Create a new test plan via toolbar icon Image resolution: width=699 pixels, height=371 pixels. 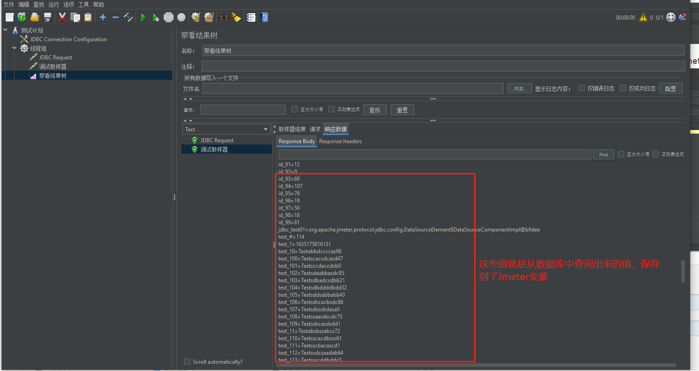(10, 17)
